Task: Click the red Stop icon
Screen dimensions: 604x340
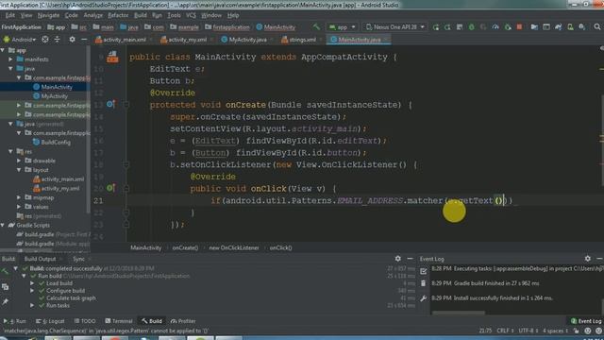Action: pos(520,27)
